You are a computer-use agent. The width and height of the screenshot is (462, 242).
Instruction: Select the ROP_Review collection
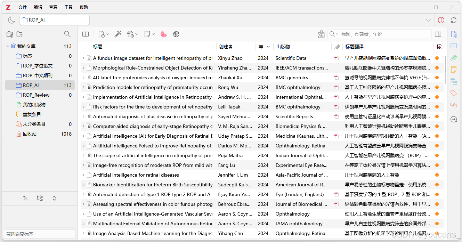coord(40,95)
